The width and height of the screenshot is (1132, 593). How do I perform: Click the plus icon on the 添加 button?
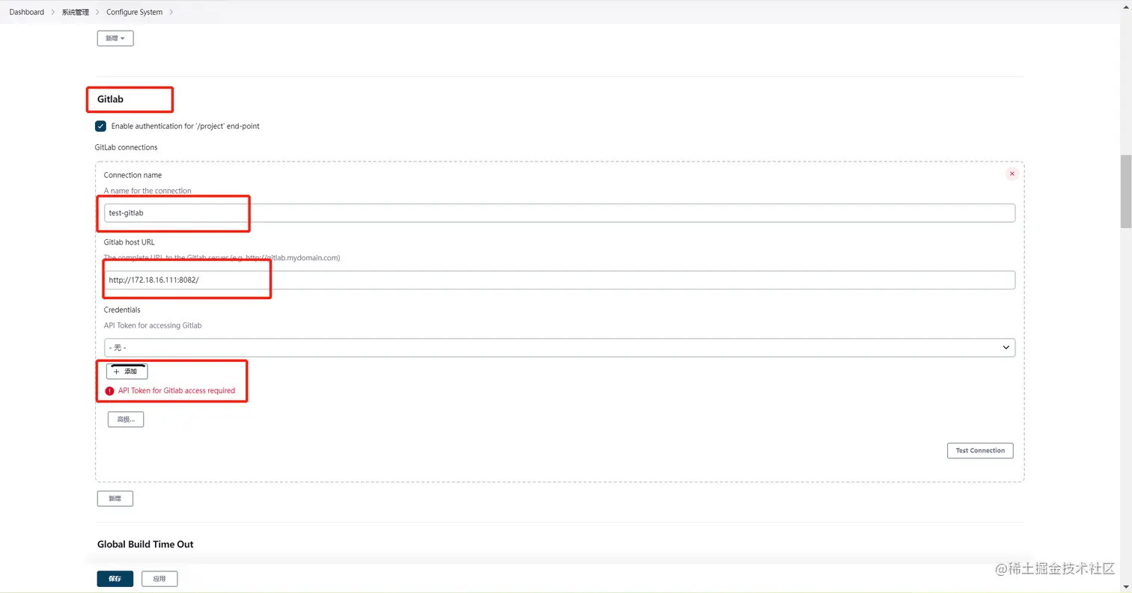(x=118, y=372)
